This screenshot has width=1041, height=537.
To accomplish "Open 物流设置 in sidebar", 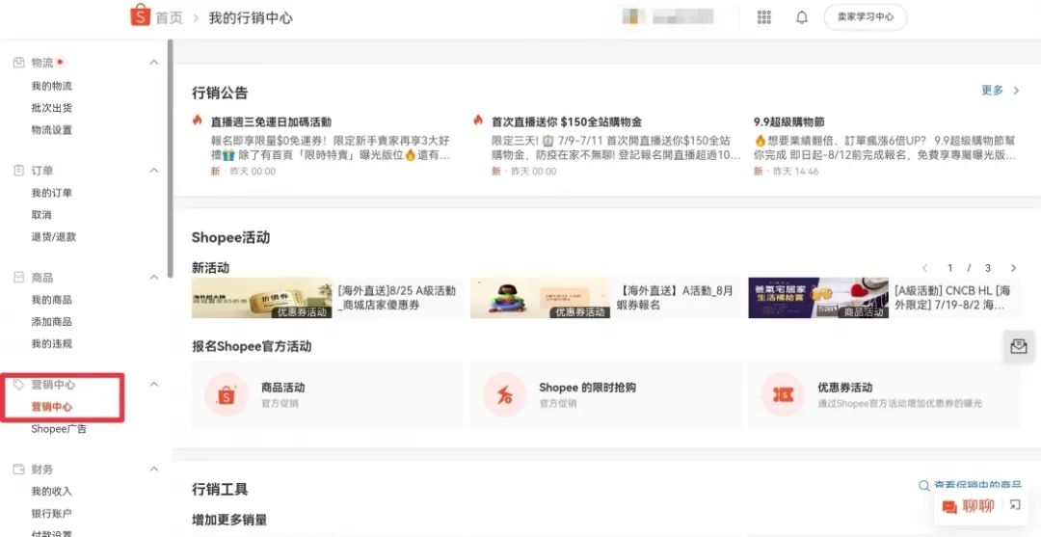I will [x=52, y=130].
